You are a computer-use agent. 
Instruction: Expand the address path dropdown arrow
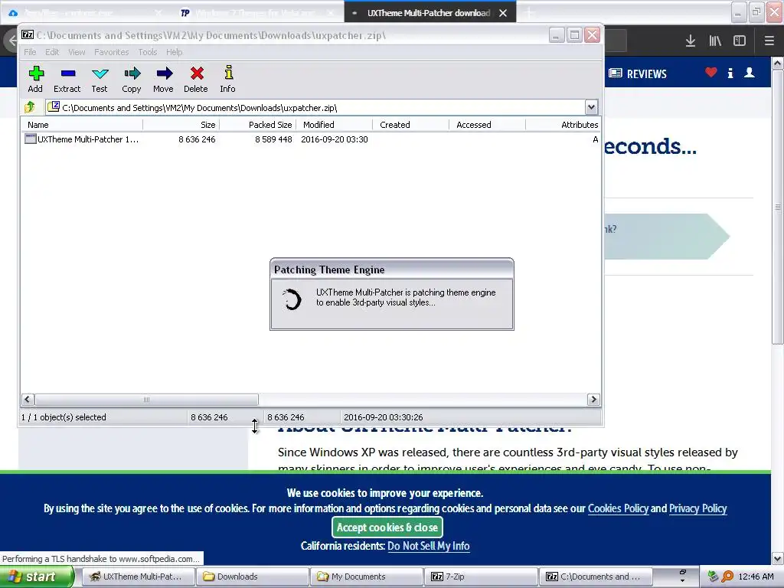[x=591, y=107]
